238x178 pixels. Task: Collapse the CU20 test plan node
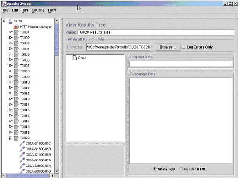(x=4, y=21)
